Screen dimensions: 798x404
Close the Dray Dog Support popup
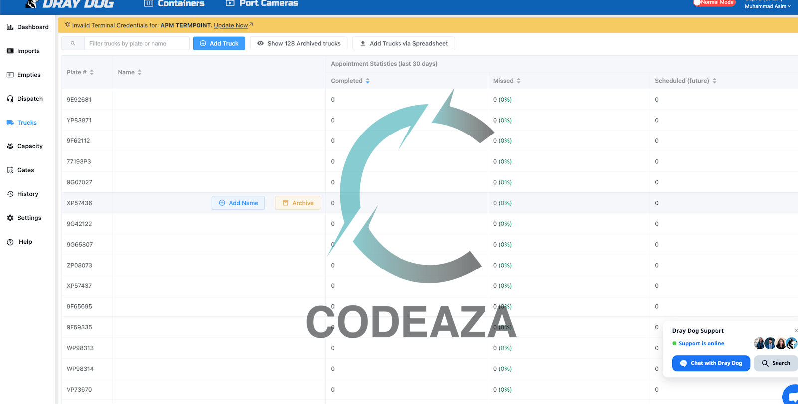[796, 330]
